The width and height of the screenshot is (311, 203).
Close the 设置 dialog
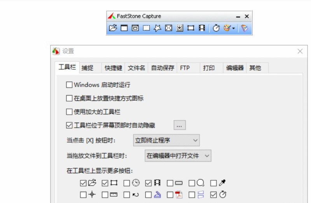[300, 51]
